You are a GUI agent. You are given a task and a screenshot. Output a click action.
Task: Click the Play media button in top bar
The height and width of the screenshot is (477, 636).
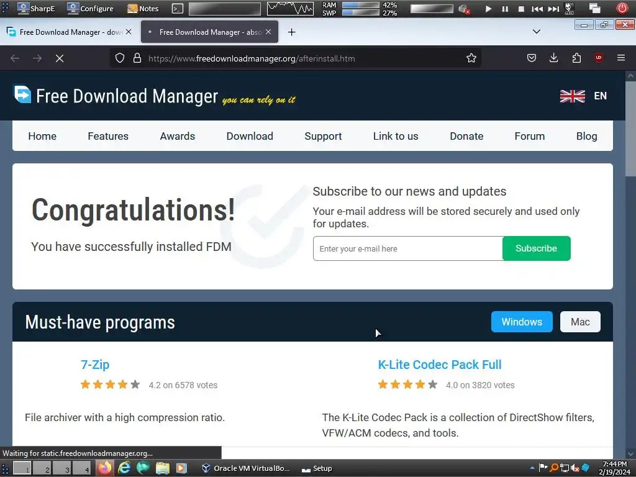tap(488, 9)
